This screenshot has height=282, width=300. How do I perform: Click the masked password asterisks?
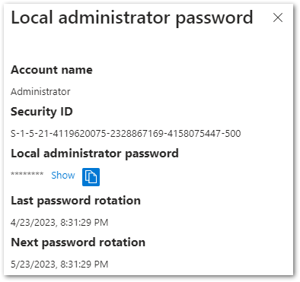(27, 174)
